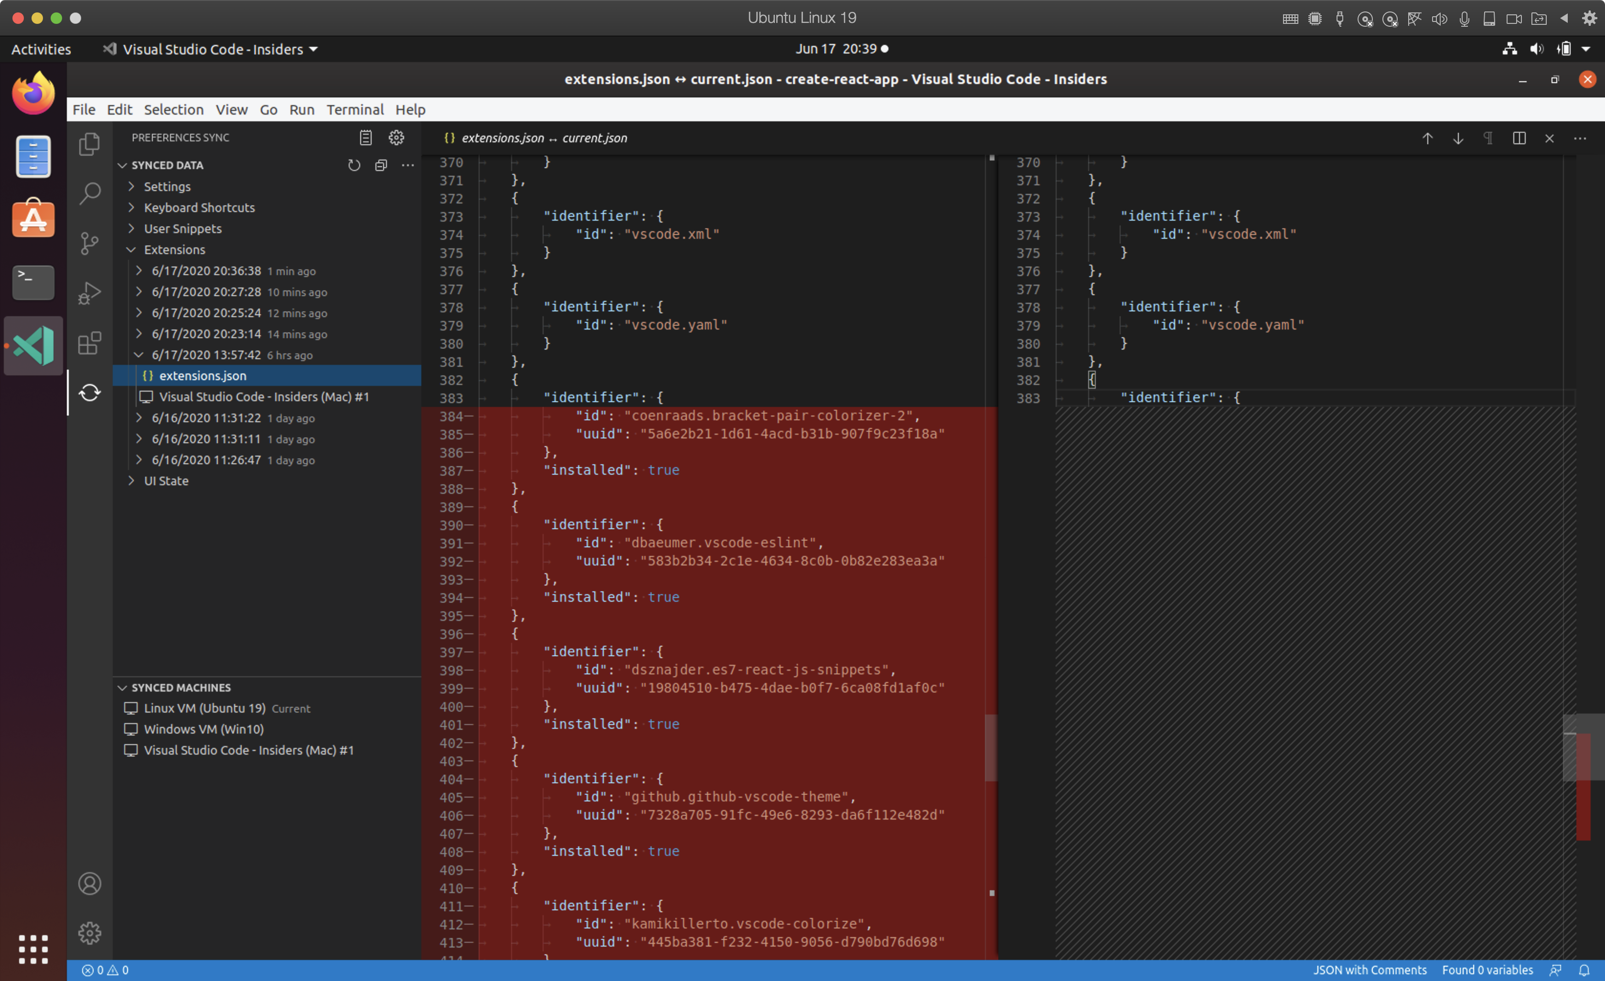The height and width of the screenshot is (981, 1605).
Task: Open the Source Control view icon
Action: coord(89,243)
